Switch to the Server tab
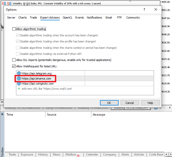 point(11,18)
